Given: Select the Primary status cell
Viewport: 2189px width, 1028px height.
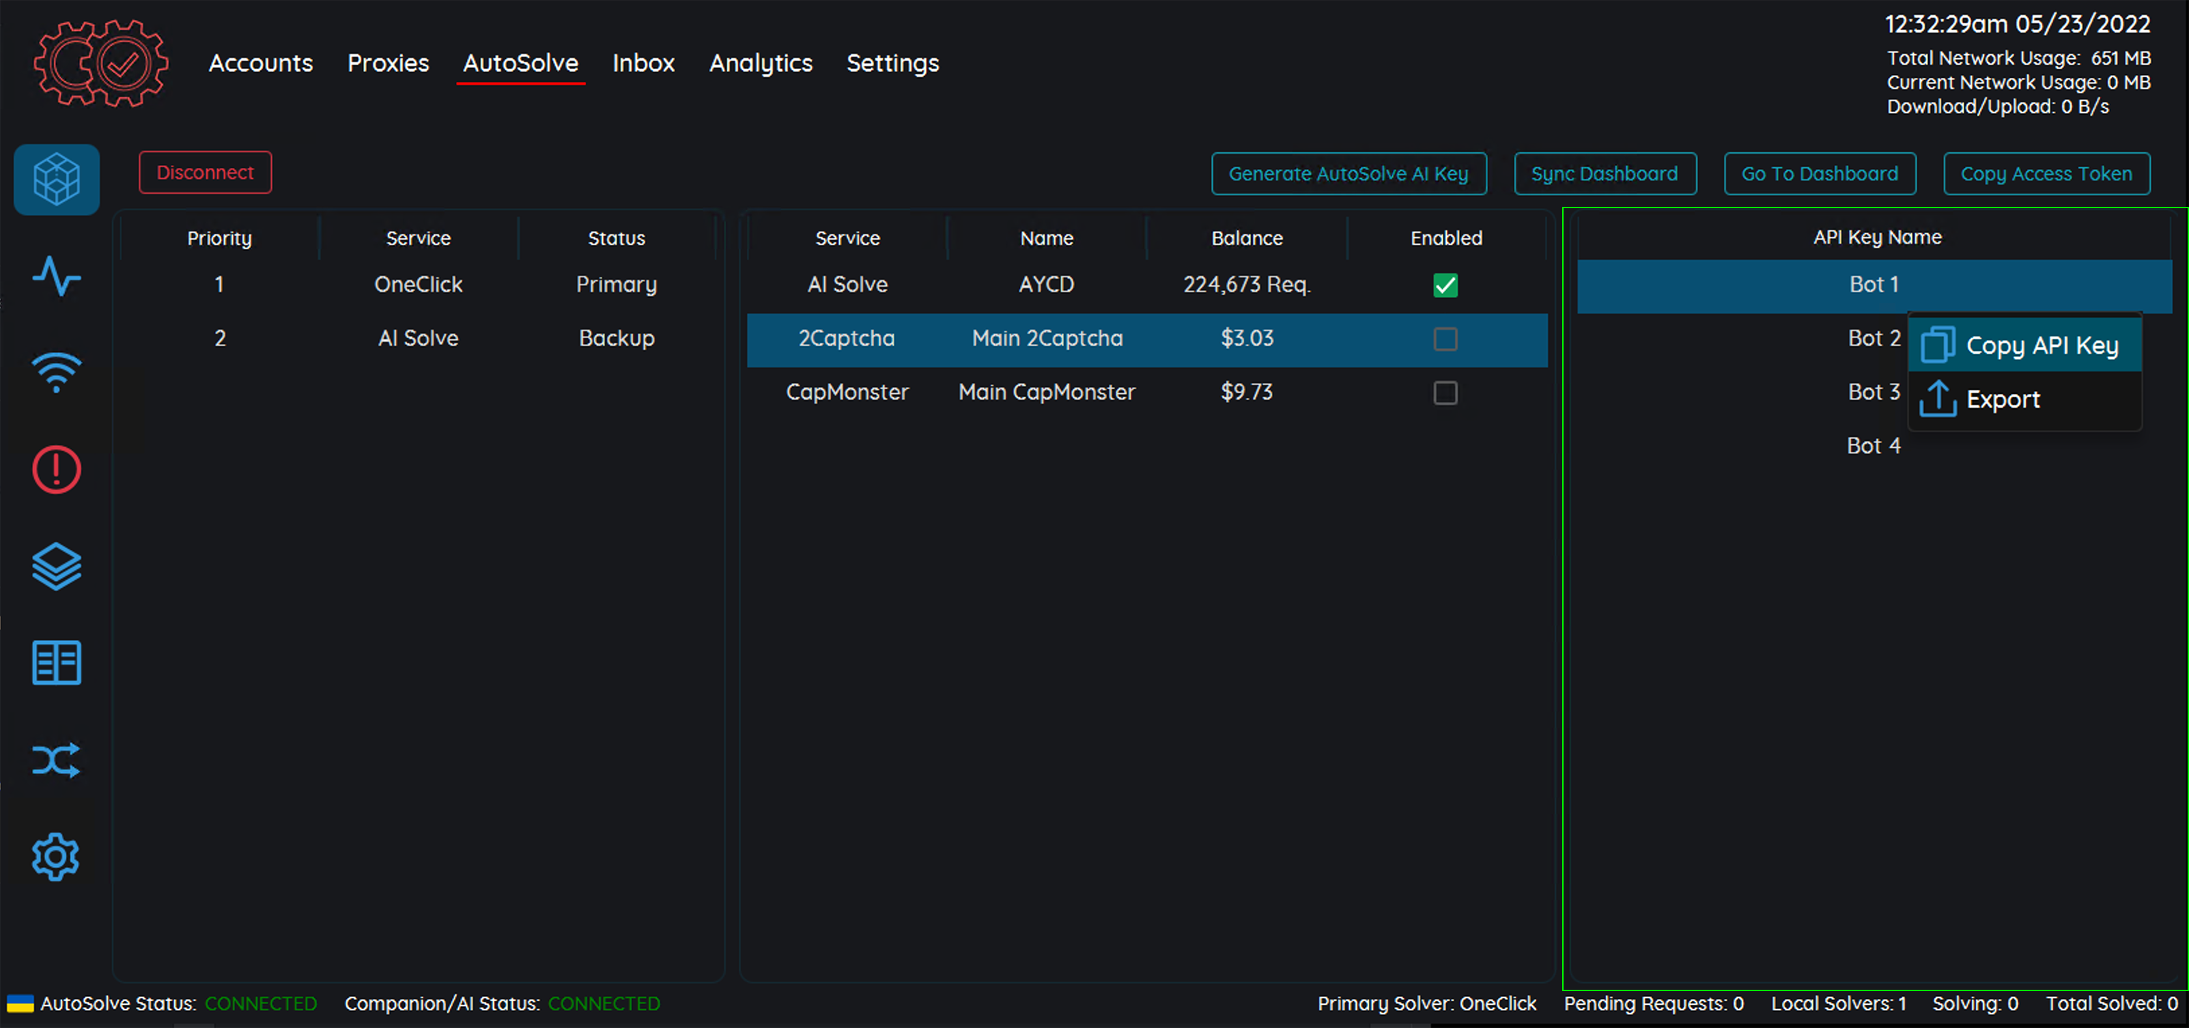Looking at the screenshot, I should coord(617,285).
